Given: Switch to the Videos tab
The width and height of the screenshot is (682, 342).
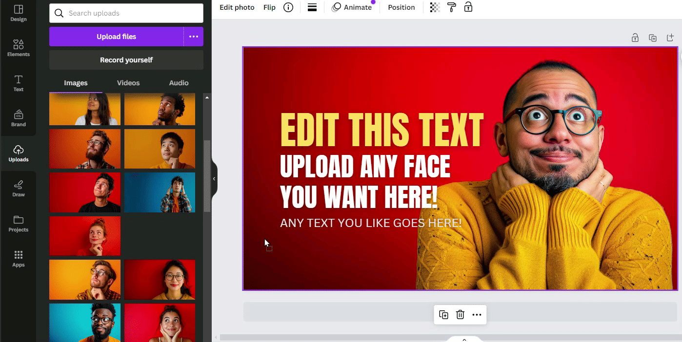Looking at the screenshot, I should click(x=128, y=83).
